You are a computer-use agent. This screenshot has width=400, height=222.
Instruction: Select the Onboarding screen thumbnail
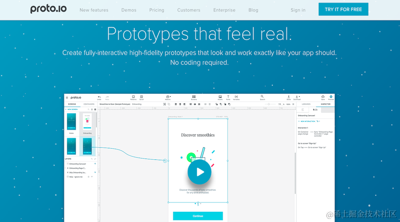point(87,122)
